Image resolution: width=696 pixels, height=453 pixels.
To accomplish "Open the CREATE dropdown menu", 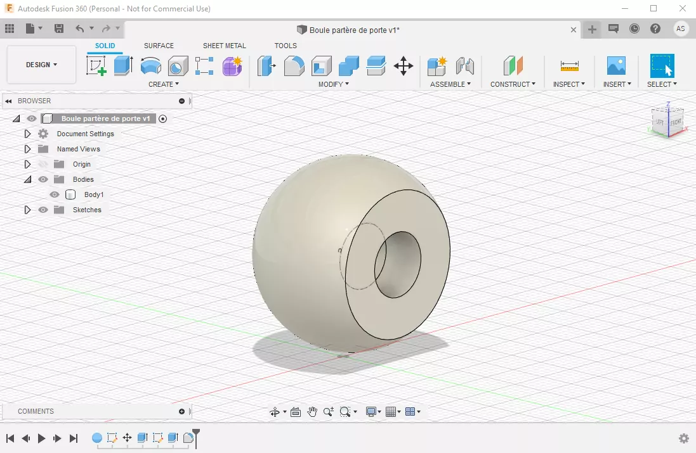I will [163, 84].
